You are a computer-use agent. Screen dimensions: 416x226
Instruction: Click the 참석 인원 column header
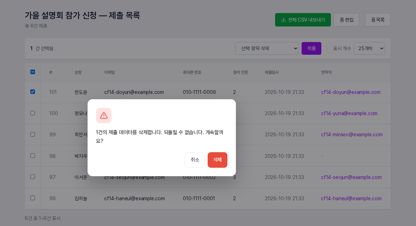[x=240, y=72]
